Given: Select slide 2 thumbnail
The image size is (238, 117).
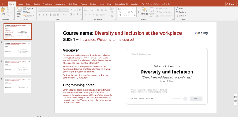Looking at the screenshot, I should pos(18,49).
